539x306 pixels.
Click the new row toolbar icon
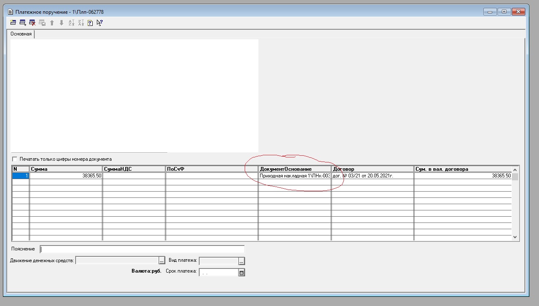pyautogui.click(x=13, y=23)
